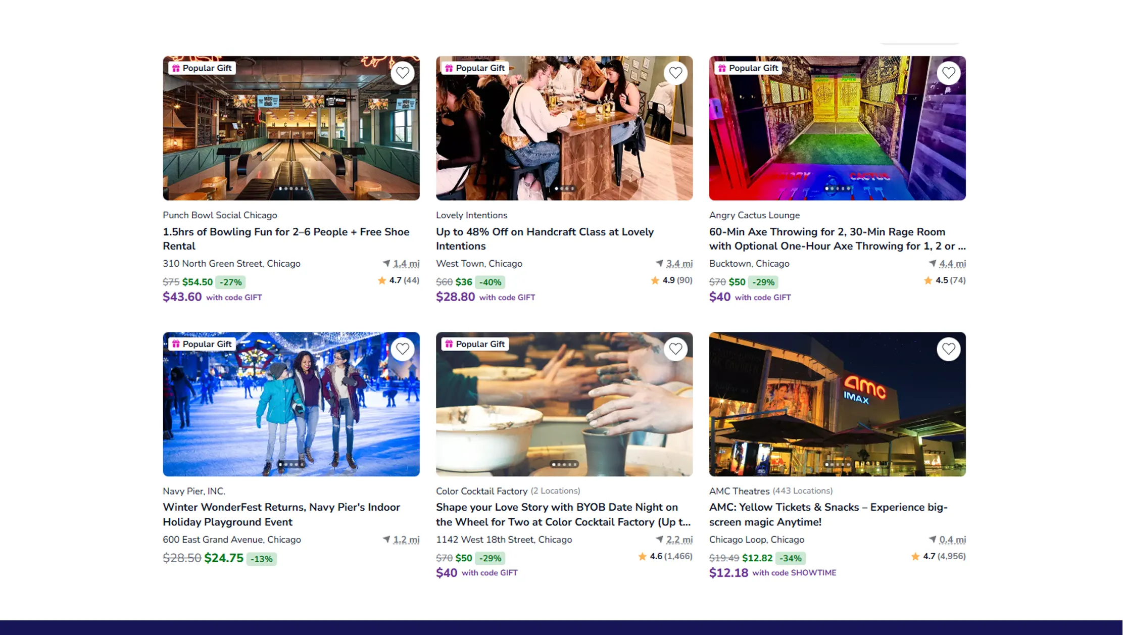The image size is (1123, 635).
Task: Open the AMC IMAX theater photo
Action: pos(837,404)
